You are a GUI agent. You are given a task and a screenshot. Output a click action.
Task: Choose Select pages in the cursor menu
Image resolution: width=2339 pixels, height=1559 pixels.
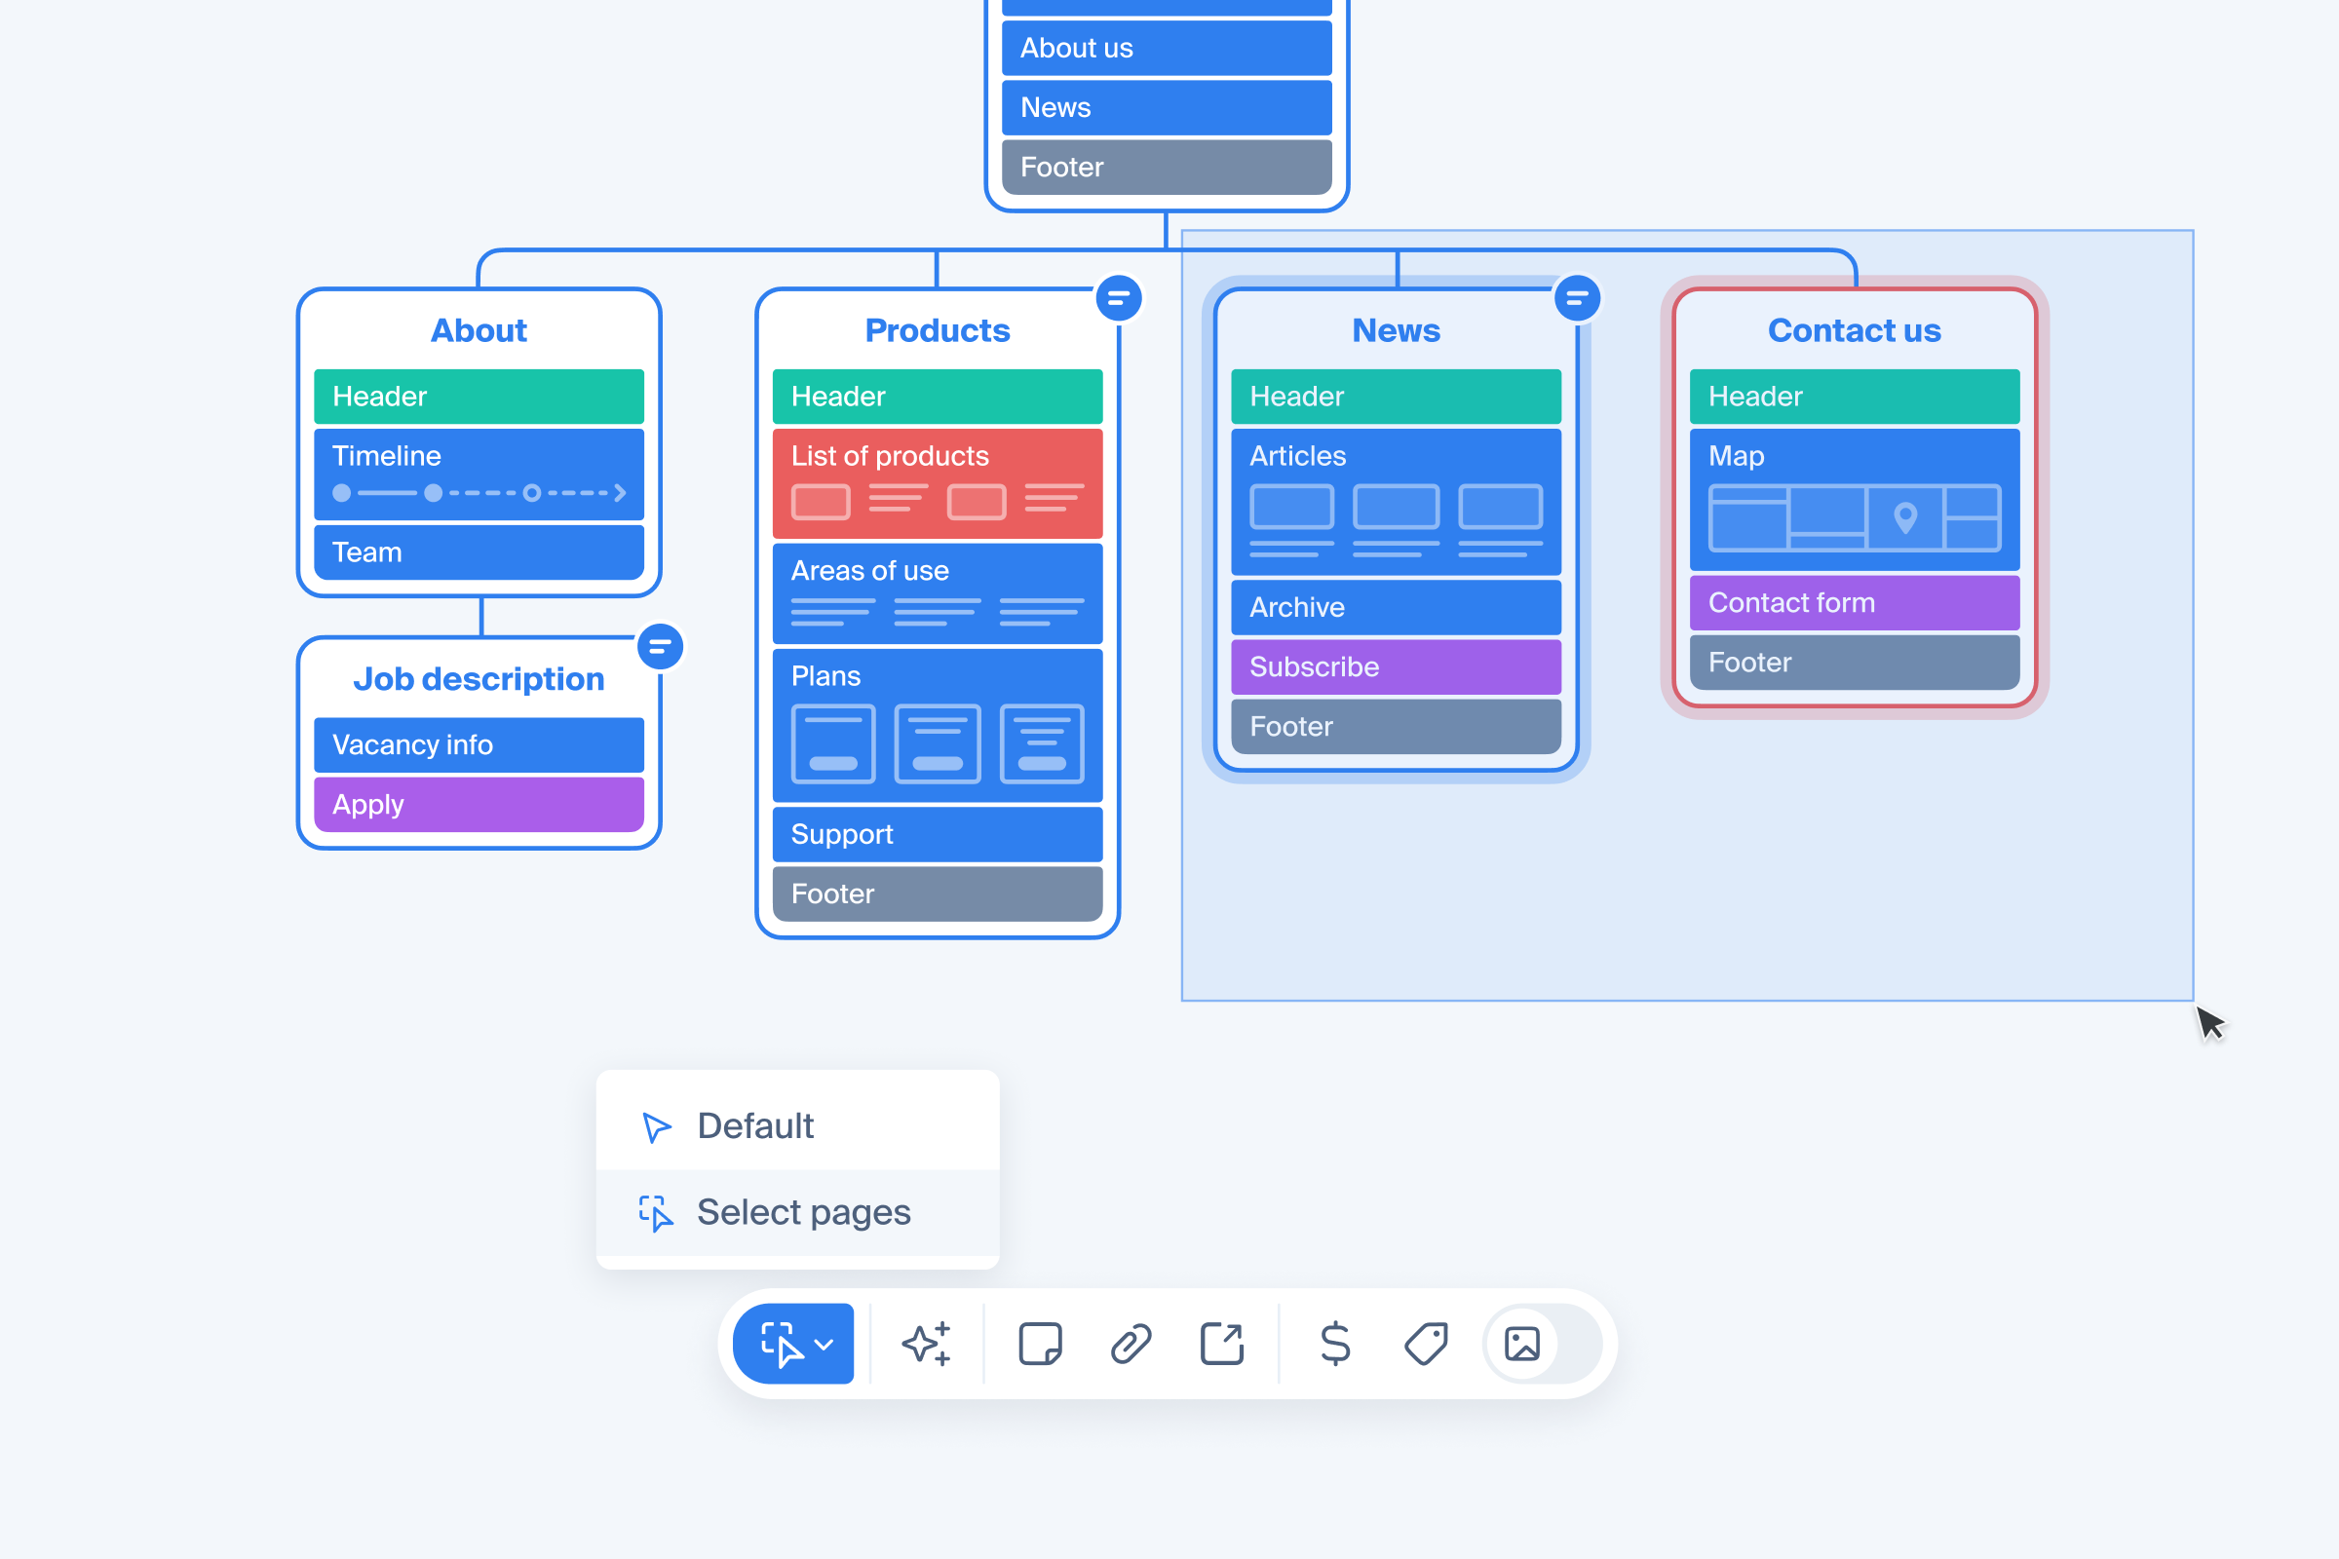click(x=797, y=1212)
